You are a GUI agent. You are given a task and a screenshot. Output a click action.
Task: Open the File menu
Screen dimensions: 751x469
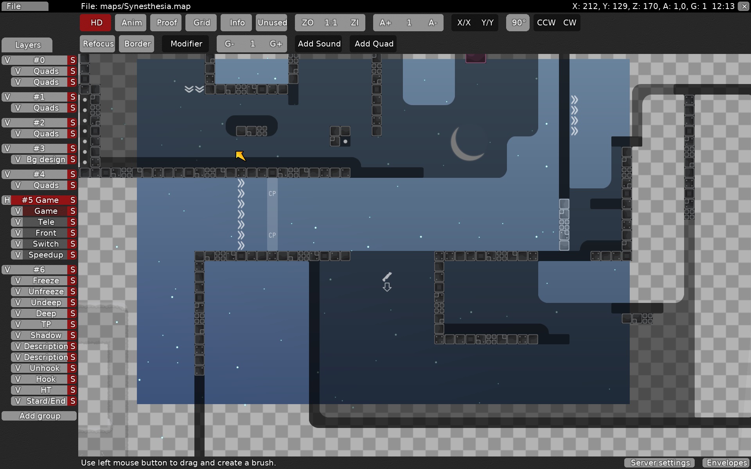[24, 6]
